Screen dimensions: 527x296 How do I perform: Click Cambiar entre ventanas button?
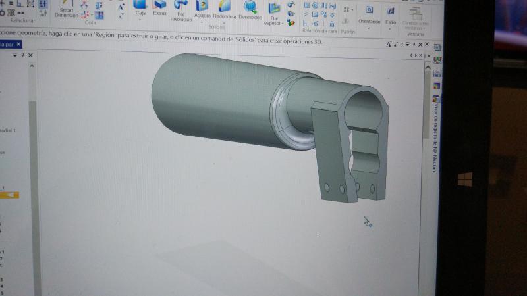pyautogui.click(x=415, y=20)
